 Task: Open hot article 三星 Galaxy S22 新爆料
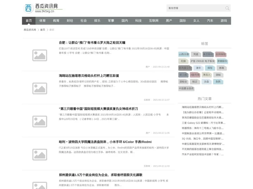pyautogui.click(x=203, y=123)
